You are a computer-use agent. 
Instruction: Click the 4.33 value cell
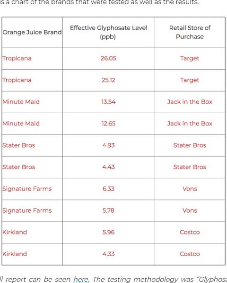click(108, 254)
